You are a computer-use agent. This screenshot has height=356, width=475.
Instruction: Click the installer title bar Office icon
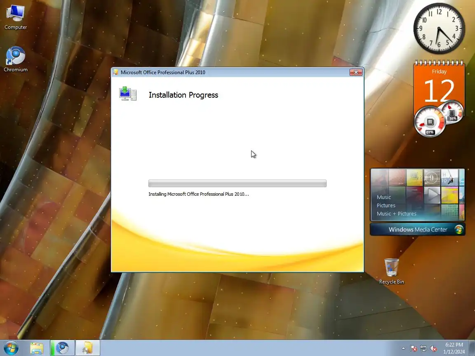click(x=116, y=72)
